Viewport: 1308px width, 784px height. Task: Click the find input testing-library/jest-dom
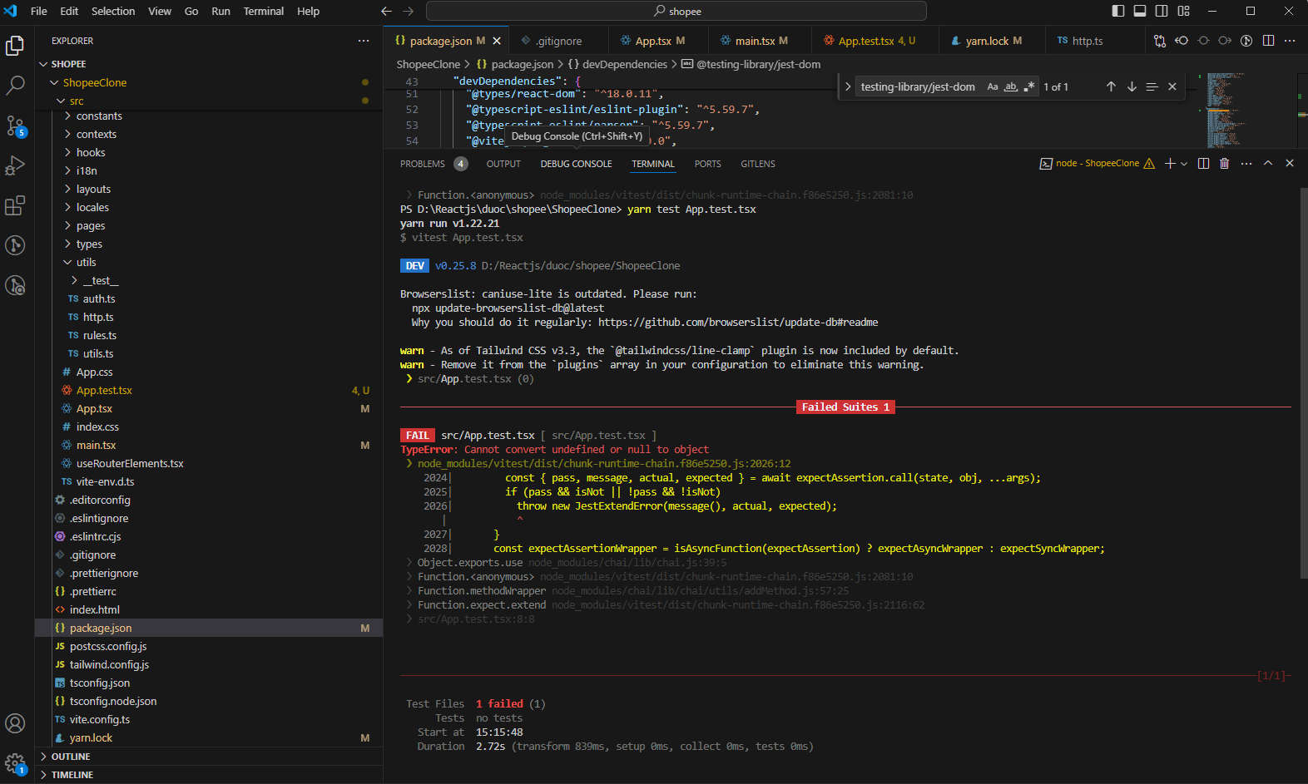pyautogui.click(x=919, y=86)
